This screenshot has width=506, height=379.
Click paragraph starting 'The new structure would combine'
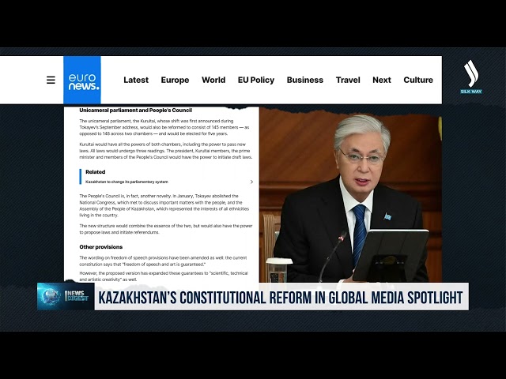point(166,229)
